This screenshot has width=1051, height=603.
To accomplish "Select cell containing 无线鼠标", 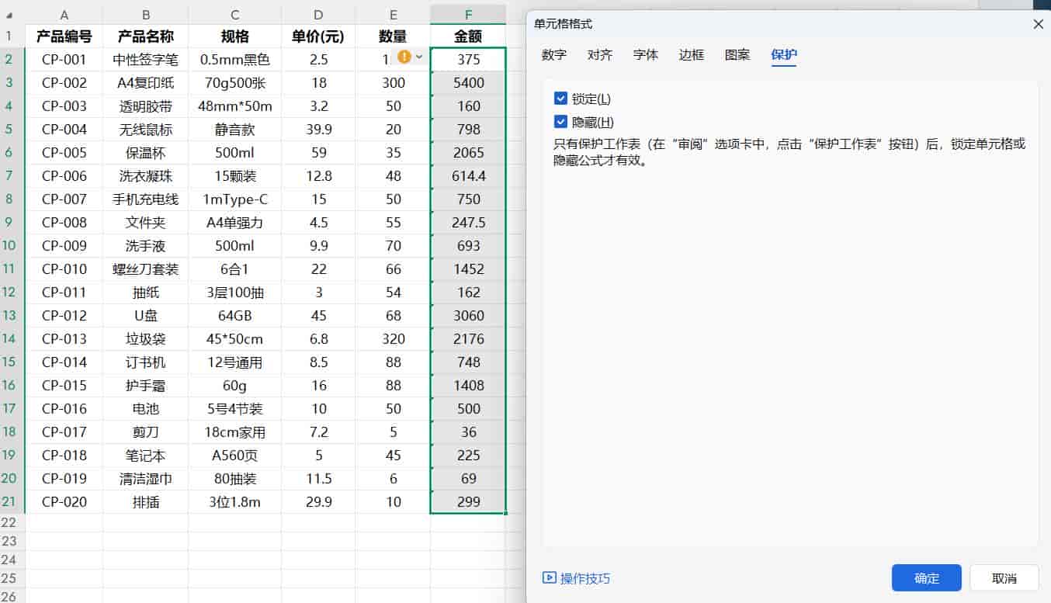I will tap(145, 129).
